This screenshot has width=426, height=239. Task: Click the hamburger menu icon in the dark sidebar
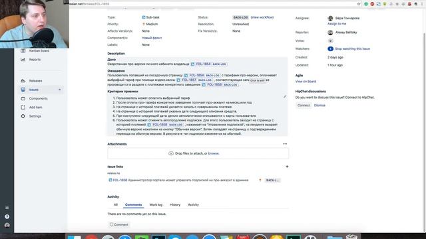click(7, 208)
